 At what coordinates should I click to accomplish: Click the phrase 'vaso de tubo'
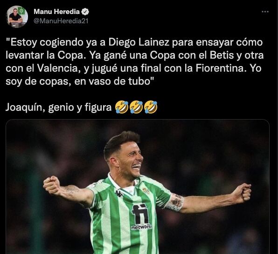coord(118,81)
